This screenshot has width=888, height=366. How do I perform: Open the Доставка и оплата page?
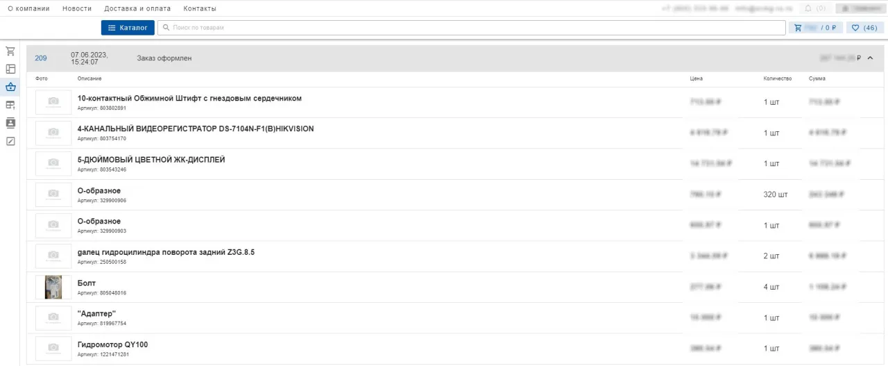click(x=137, y=8)
